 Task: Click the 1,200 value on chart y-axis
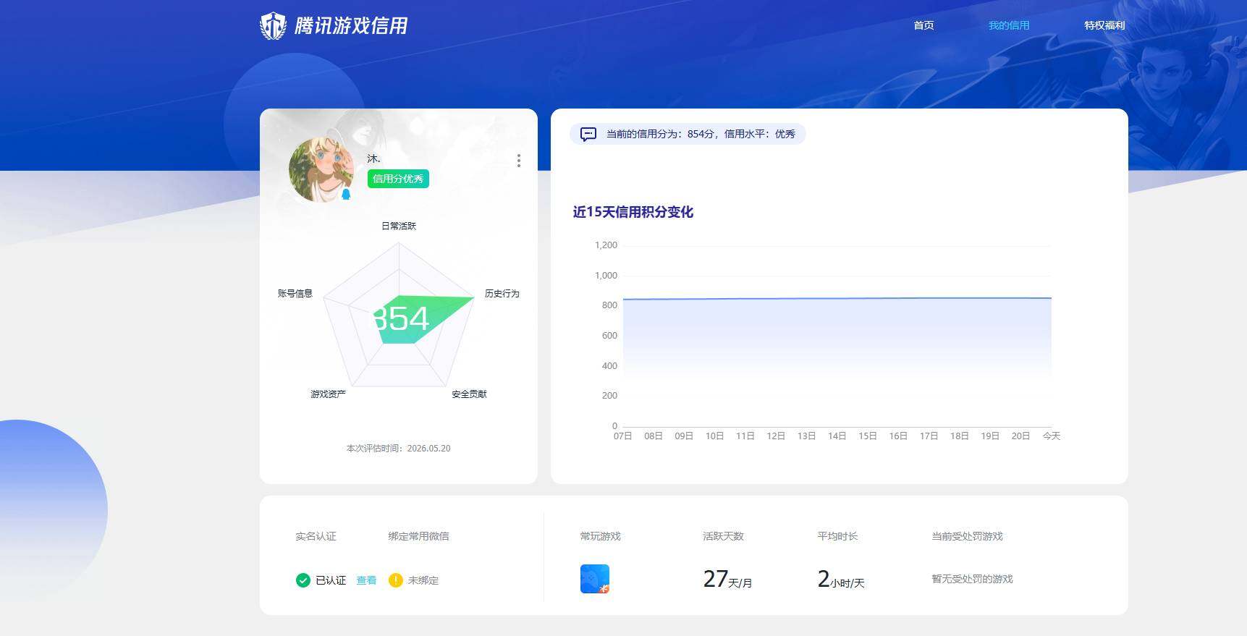[606, 245]
